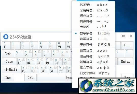Tap the Ins key

(8, 78)
